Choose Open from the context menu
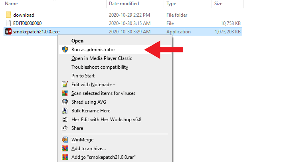 point(77,41)
